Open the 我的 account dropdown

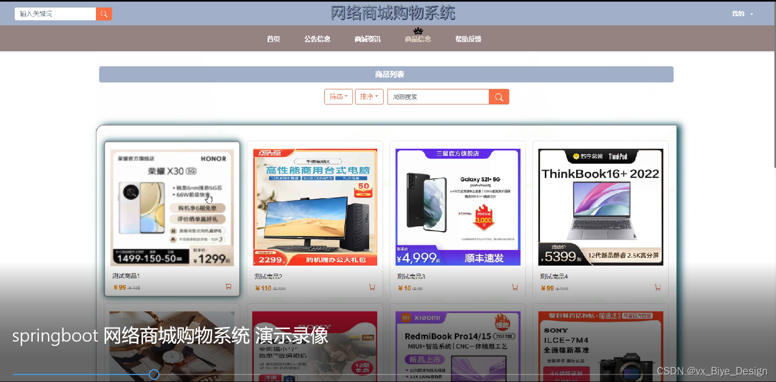coord(742,14)
